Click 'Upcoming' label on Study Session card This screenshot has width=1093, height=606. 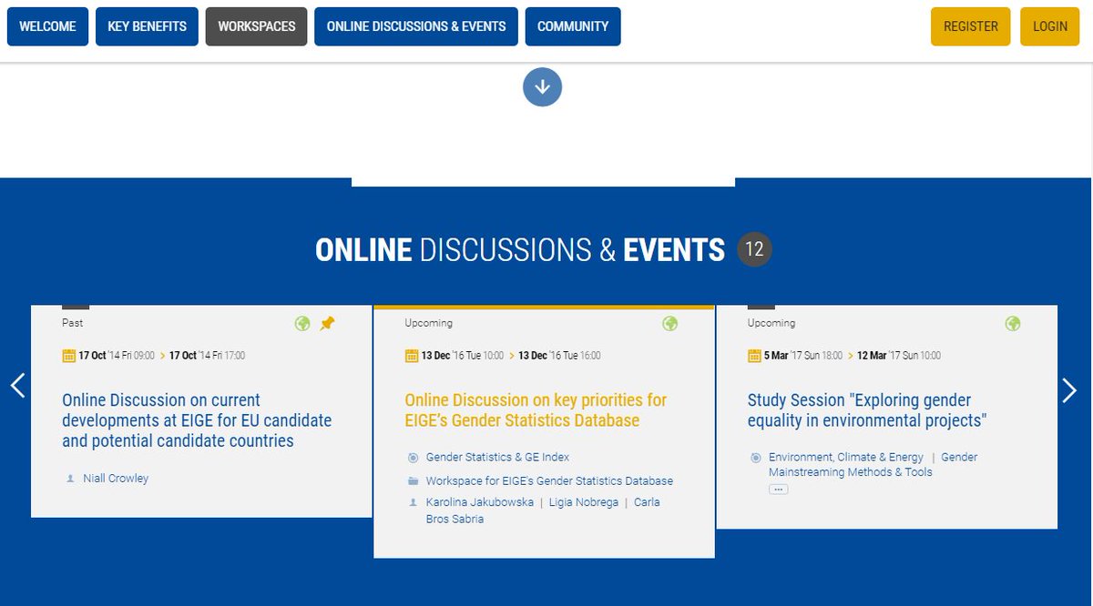coord(771,323)
